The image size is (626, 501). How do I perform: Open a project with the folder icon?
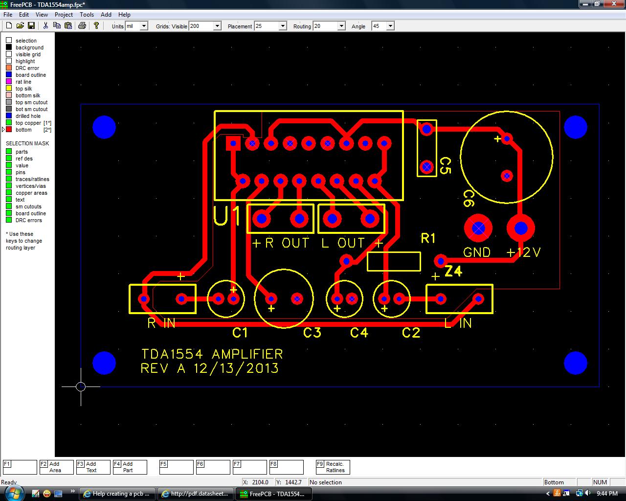point(20,26)
